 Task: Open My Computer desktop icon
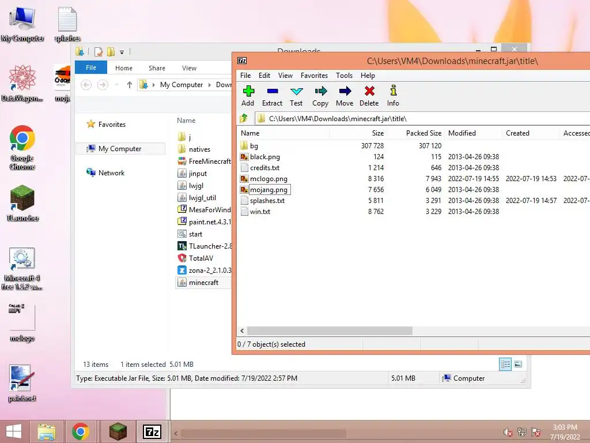click(x=22, y=24)
